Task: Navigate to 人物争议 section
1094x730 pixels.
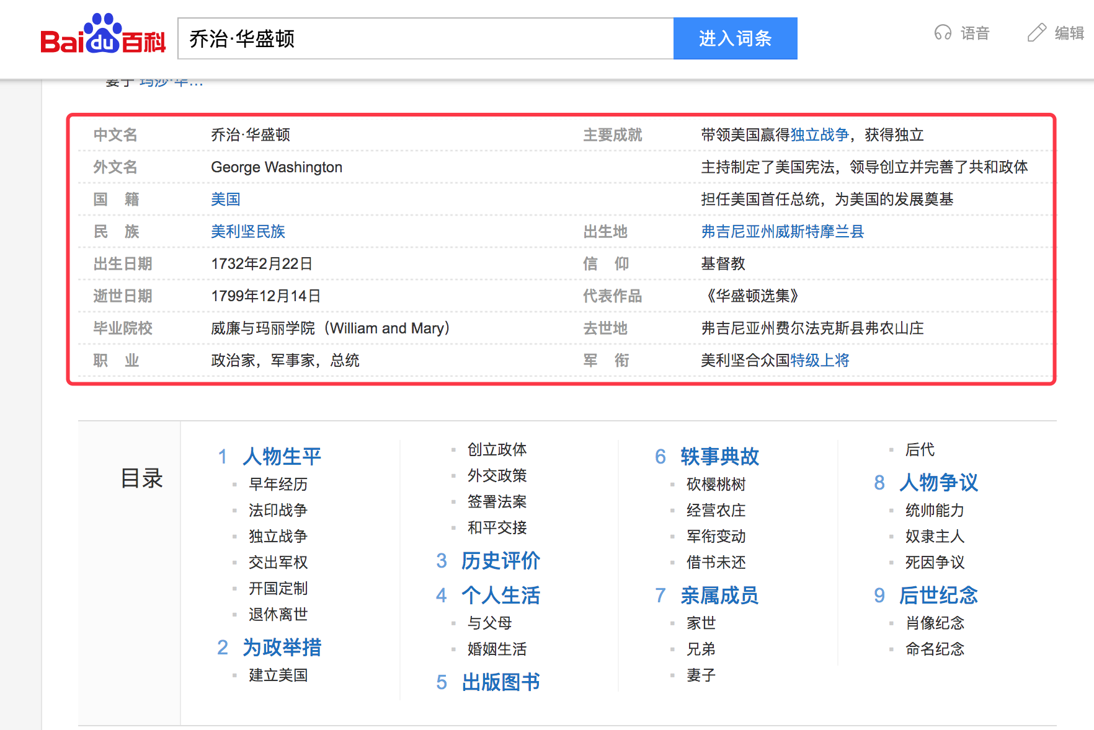Action: coord(938,483)
